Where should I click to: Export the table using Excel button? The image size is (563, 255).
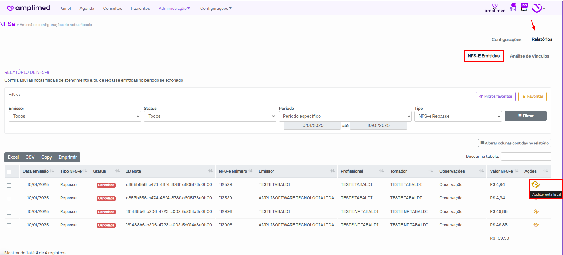[x=13, y=157]
